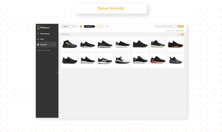Open the white and black high-top sneaker
Screen dimensions: 222x132
[x=123, y=60]
